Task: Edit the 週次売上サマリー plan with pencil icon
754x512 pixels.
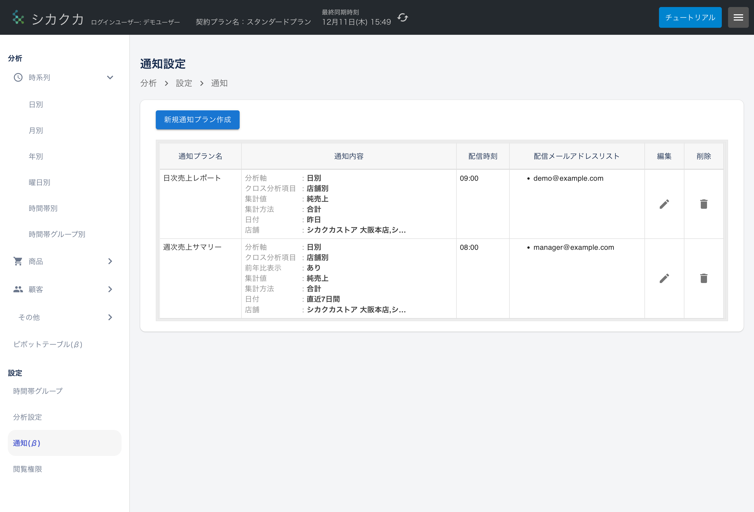Action: 664,278
